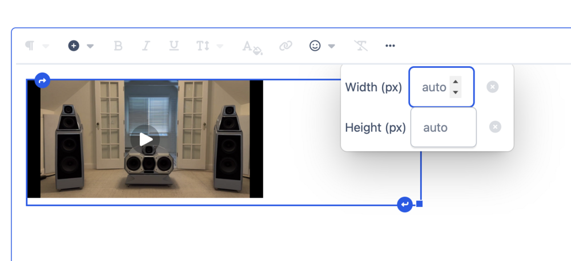Click the Width (px) label
571x261 pixels.
click(x=373, y=87)
